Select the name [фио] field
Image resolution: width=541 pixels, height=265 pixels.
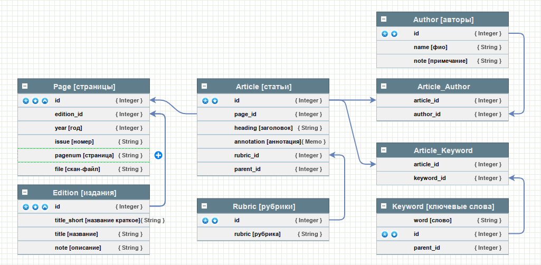pyautogui.click(x=442, y=48)
